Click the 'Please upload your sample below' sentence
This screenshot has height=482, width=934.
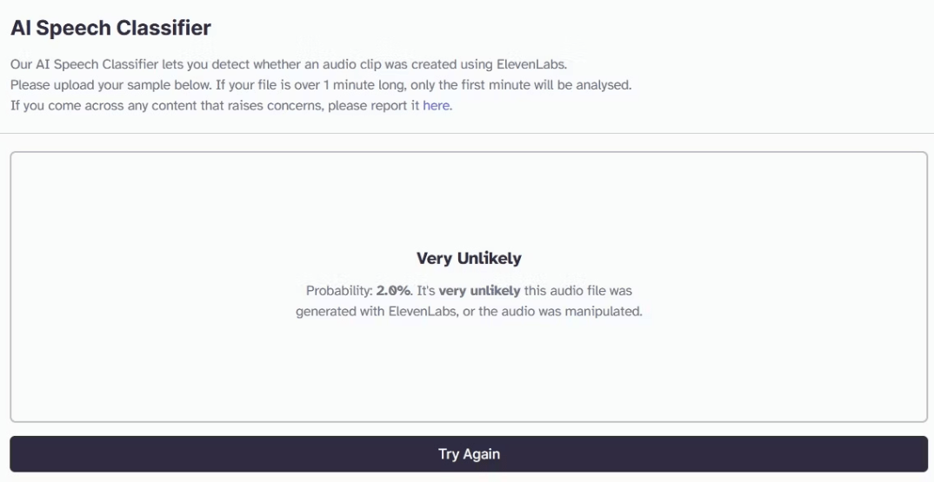(x=110, y=85)
